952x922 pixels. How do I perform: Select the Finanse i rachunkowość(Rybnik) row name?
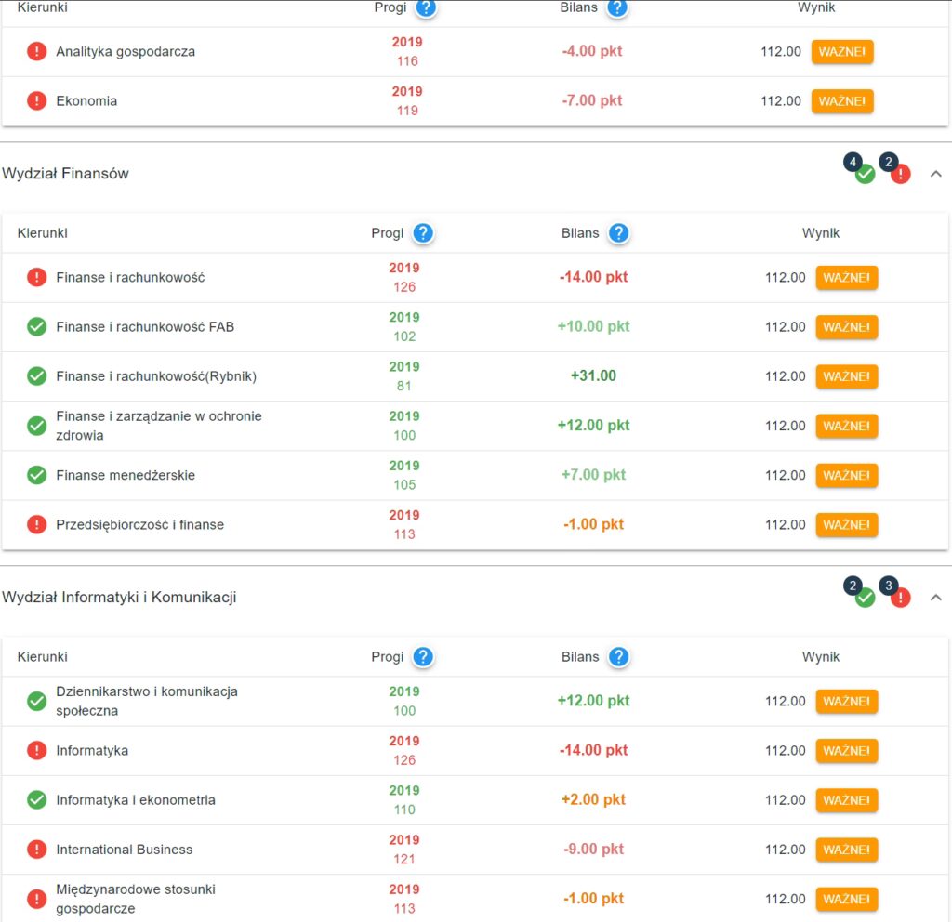click(156, 376)
